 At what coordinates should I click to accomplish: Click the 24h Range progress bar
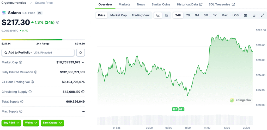click(x=43, y=40)
